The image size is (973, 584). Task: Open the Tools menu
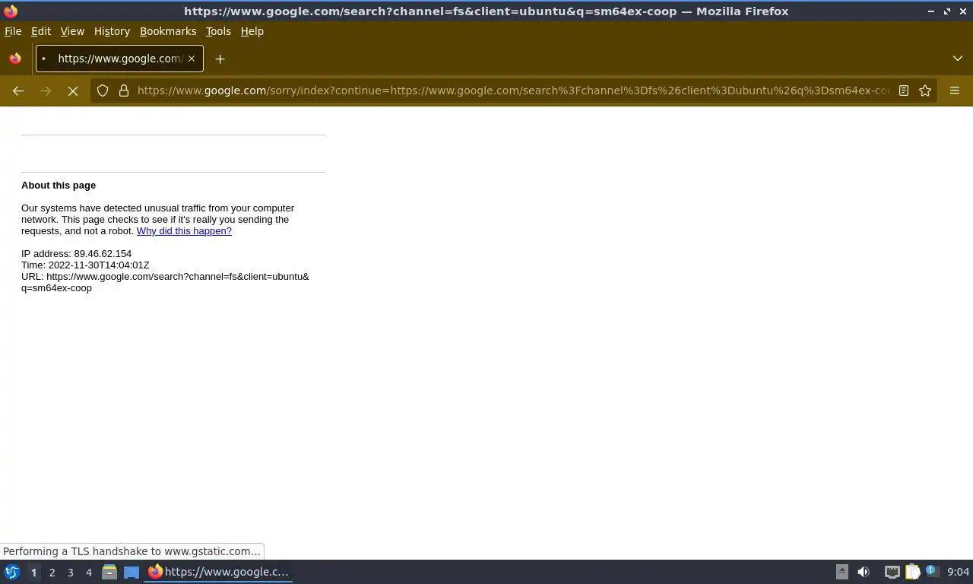click(x=218, y=31)
